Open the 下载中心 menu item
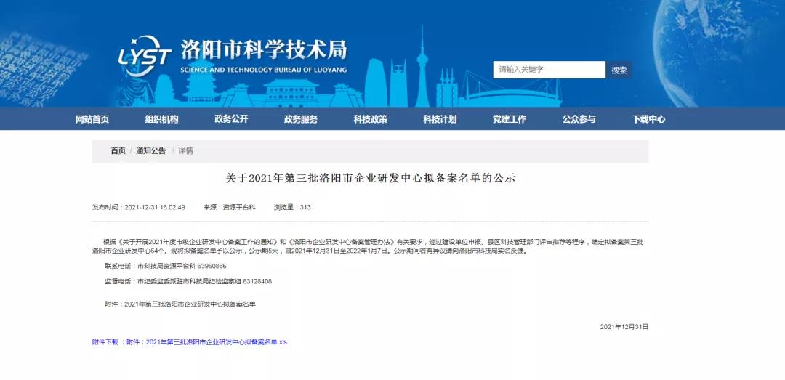Viewport: 785px width, 380px height. 649,119
